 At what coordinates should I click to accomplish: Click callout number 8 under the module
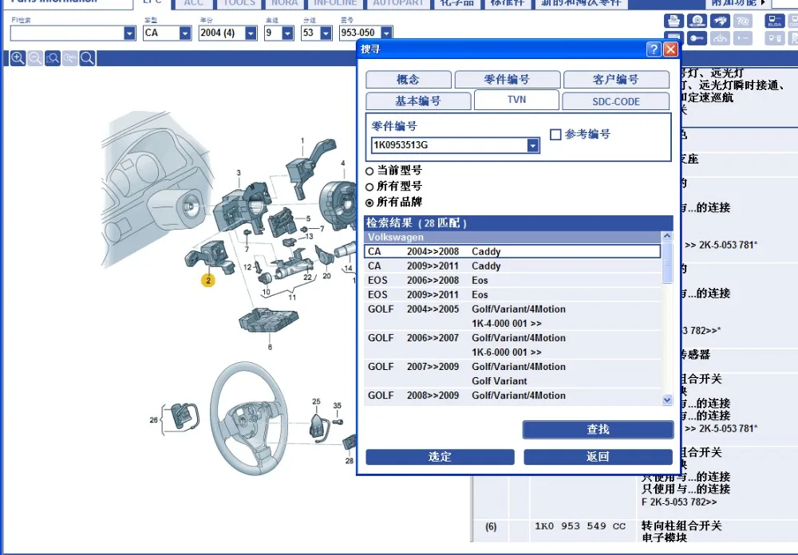point(270,347)
